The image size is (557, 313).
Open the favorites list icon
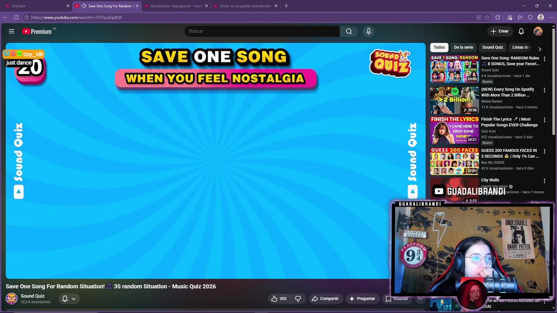(520, 17)
